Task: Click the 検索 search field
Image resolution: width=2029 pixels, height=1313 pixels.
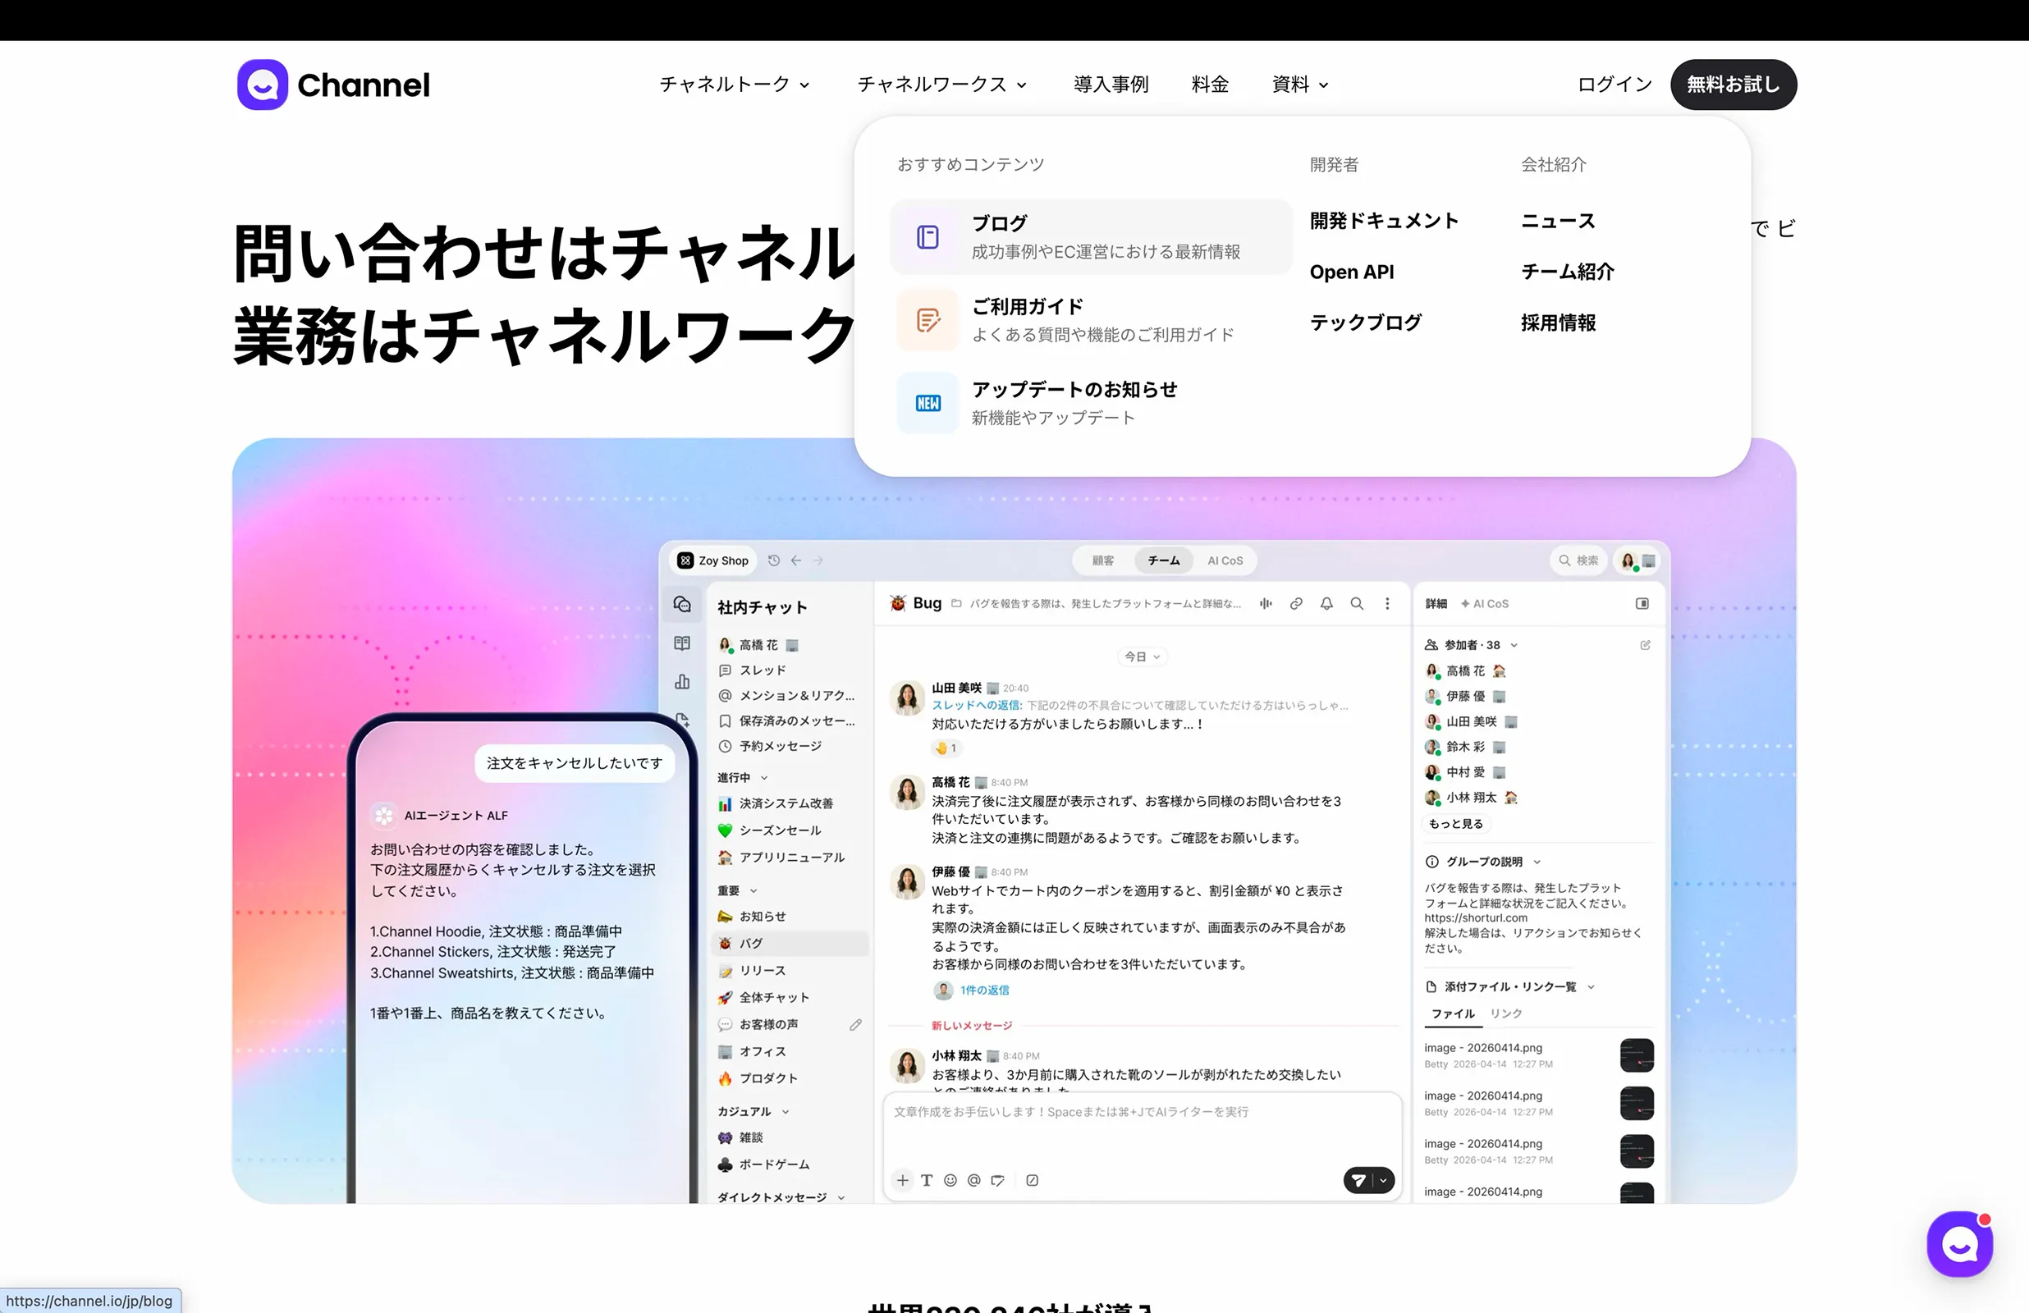Action: pyautogui.click(x=1578, y=560)
